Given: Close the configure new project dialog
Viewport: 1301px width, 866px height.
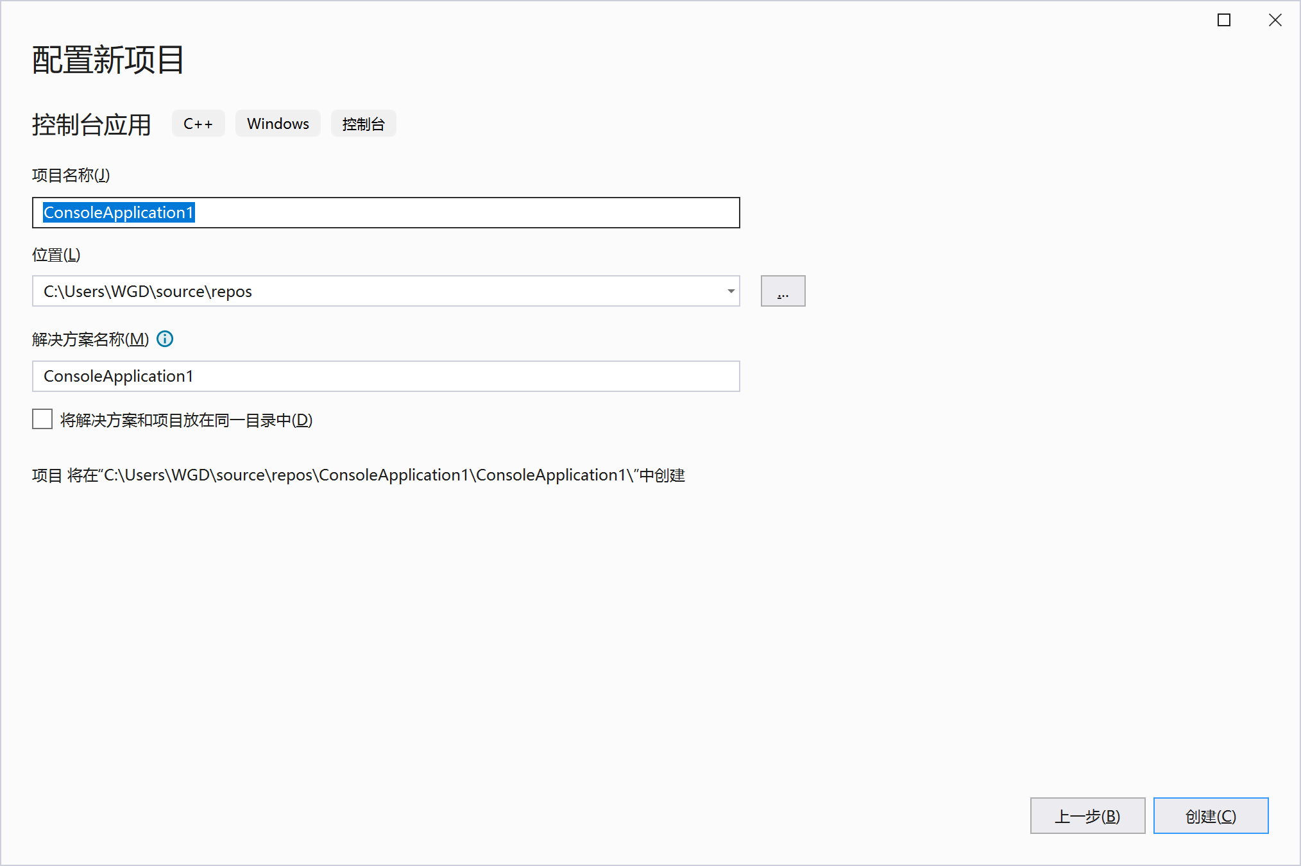Looking at the screenshot, I should (1275, 20).
